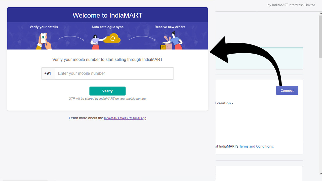Click the Receive new orders illustration
The width and height of the screenshot is (322, 181).
171,40
